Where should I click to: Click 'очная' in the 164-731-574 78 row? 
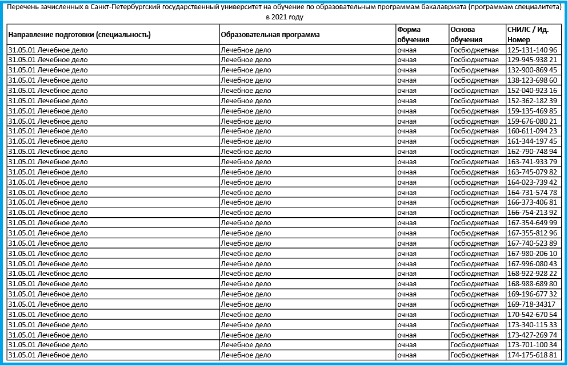coord(407,192)
